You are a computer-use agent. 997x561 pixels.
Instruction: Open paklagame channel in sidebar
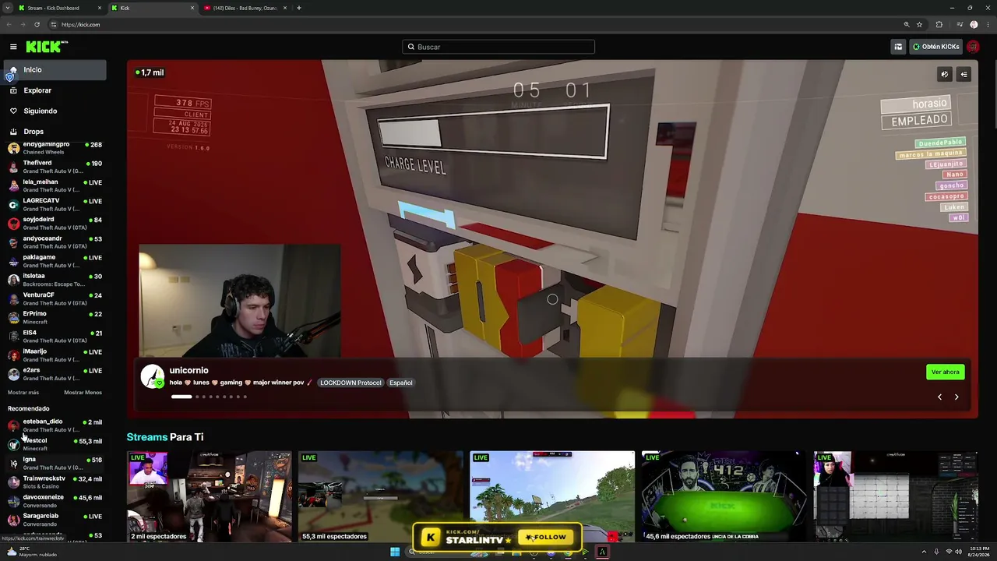click(55, 261)
